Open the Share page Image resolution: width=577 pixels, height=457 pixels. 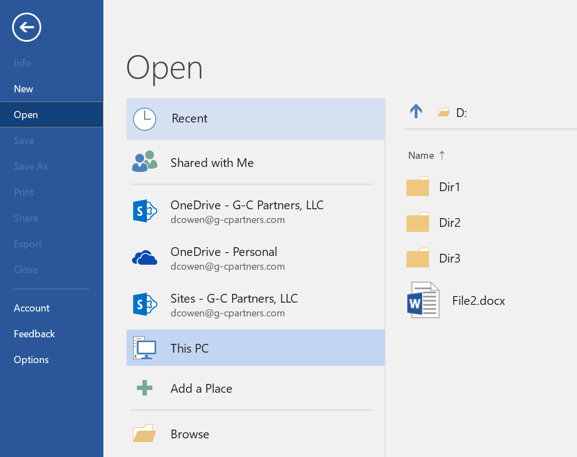click(26, 218)
